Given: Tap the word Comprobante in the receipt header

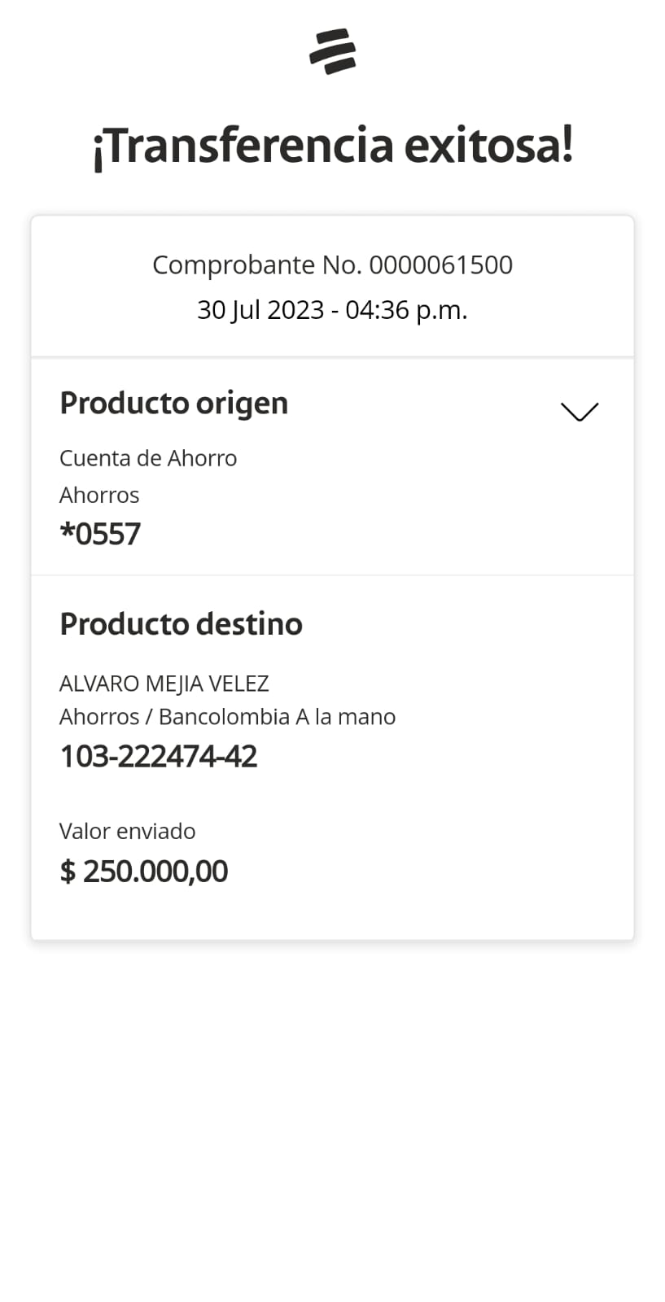Looking at the screenshot, I should click(x=234, y=264).
